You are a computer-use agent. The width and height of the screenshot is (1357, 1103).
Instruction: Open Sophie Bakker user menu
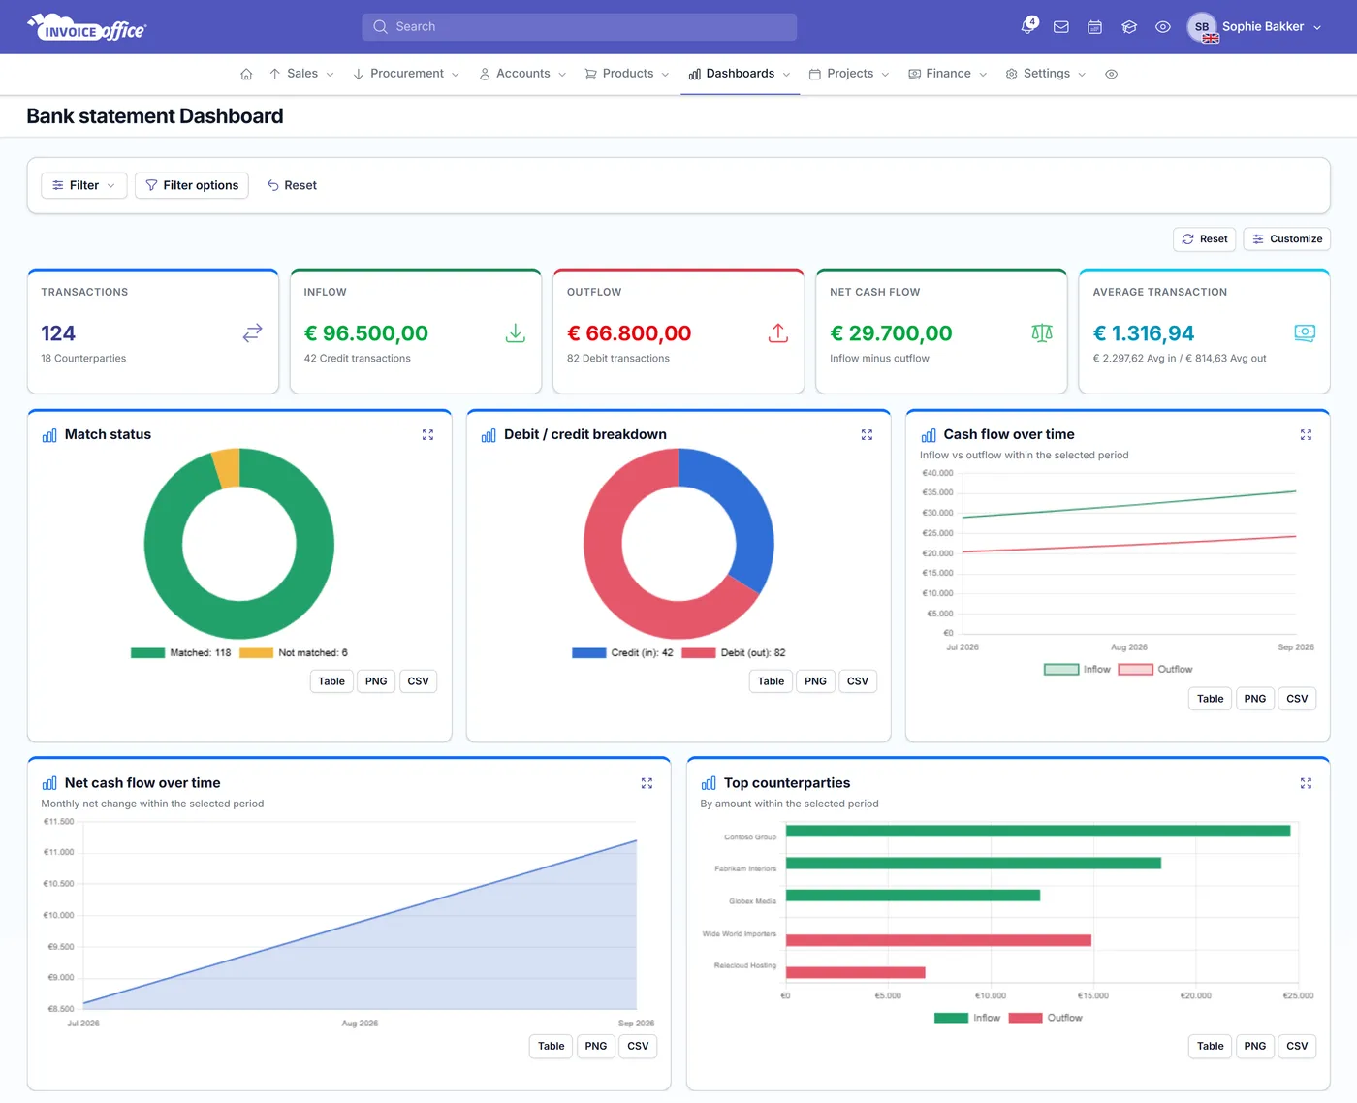point(1255,27)
